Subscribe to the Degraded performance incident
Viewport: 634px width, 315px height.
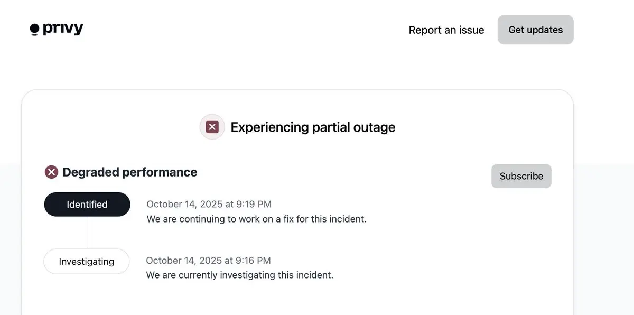point(521,176)
